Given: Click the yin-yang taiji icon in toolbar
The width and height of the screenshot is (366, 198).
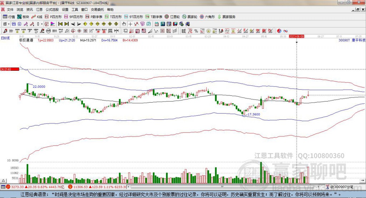Looking at the screenshot, I should tap(279, 31).
